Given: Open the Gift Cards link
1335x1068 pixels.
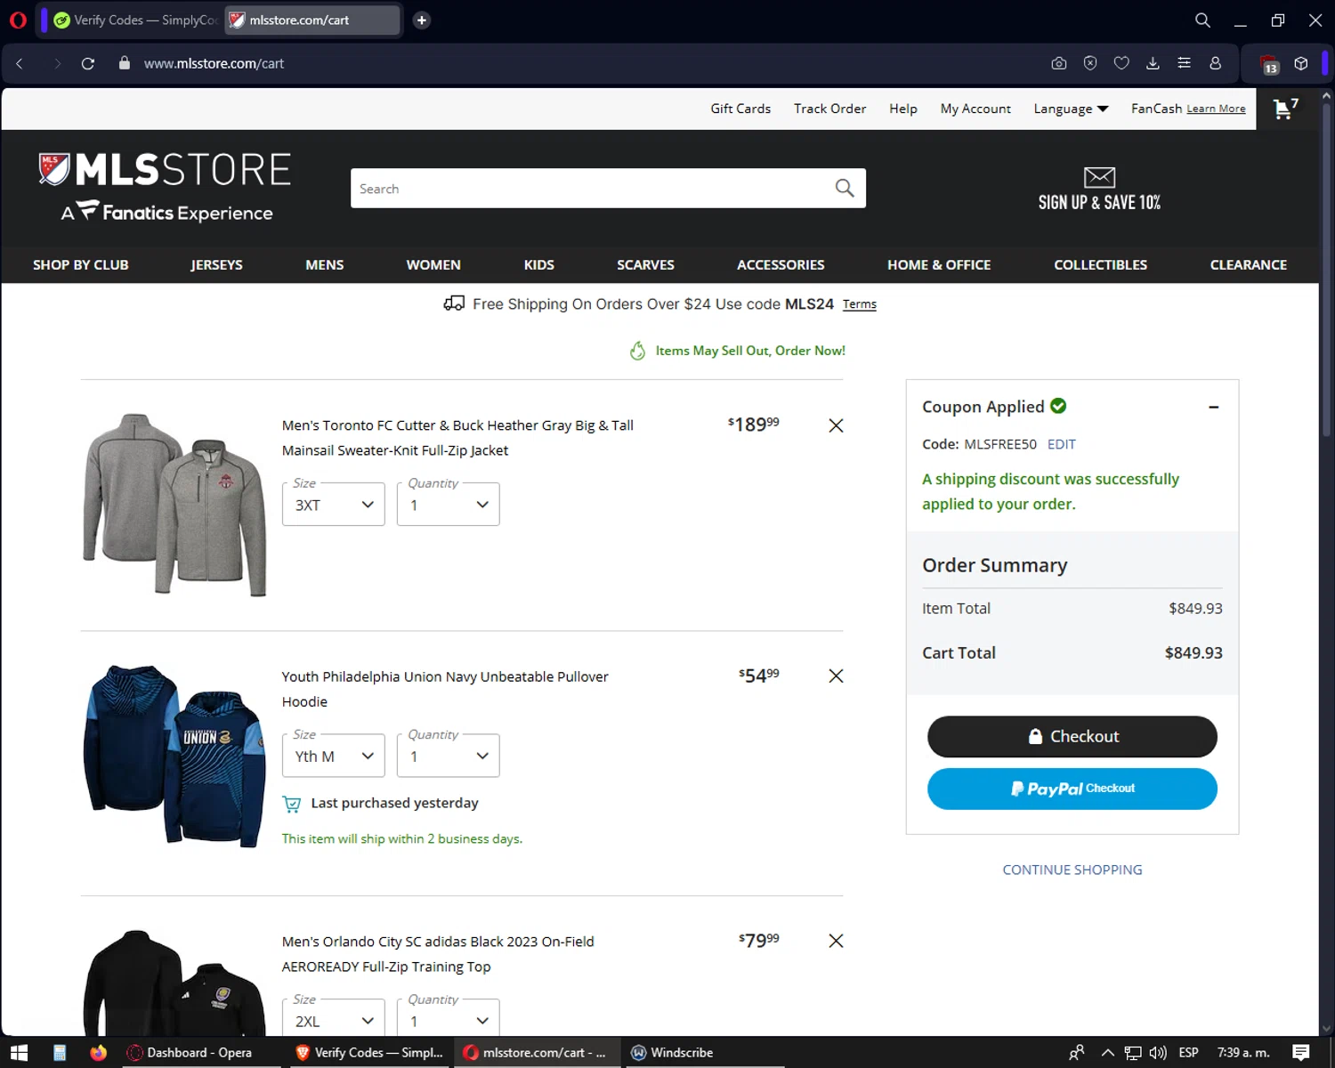Looking at the screenshot, I should point(740,109).
